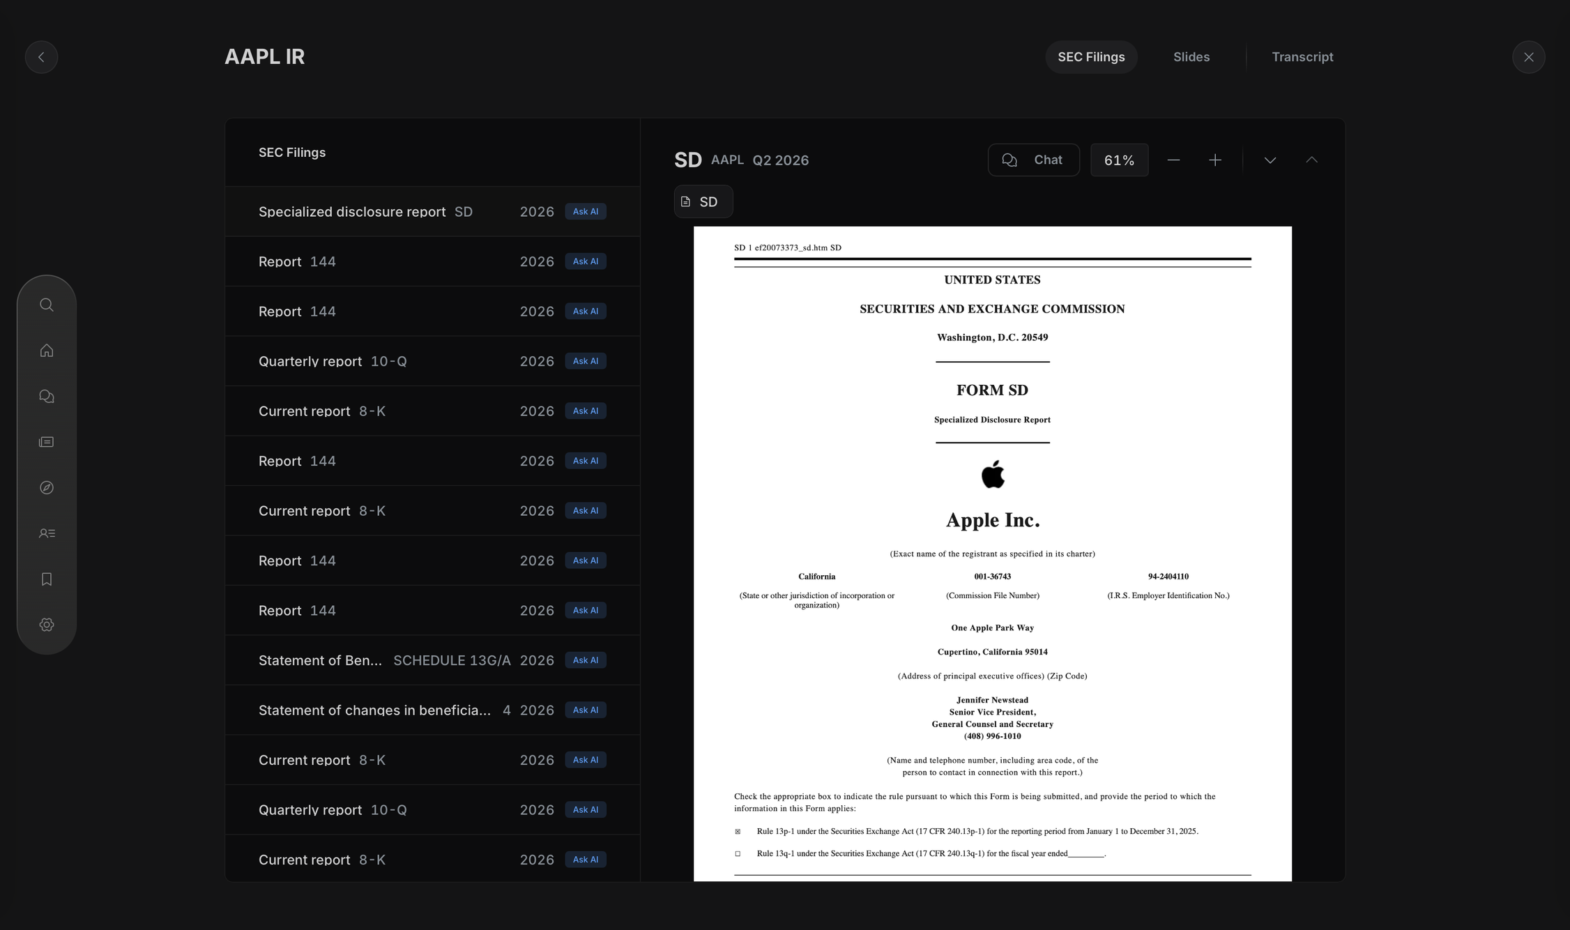Open Specialized disclosure report SD filing
This screenshot has width=1570, height=930.
pyautogui.click(x=432, y=211)
